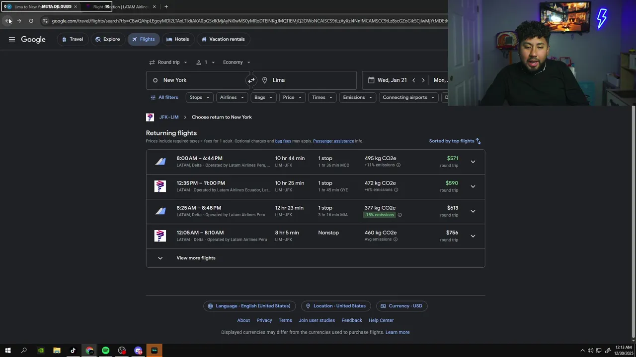Screen dimensions: 636x357
Task: Open the Vacation rentals tab
Action: [223, 39]
